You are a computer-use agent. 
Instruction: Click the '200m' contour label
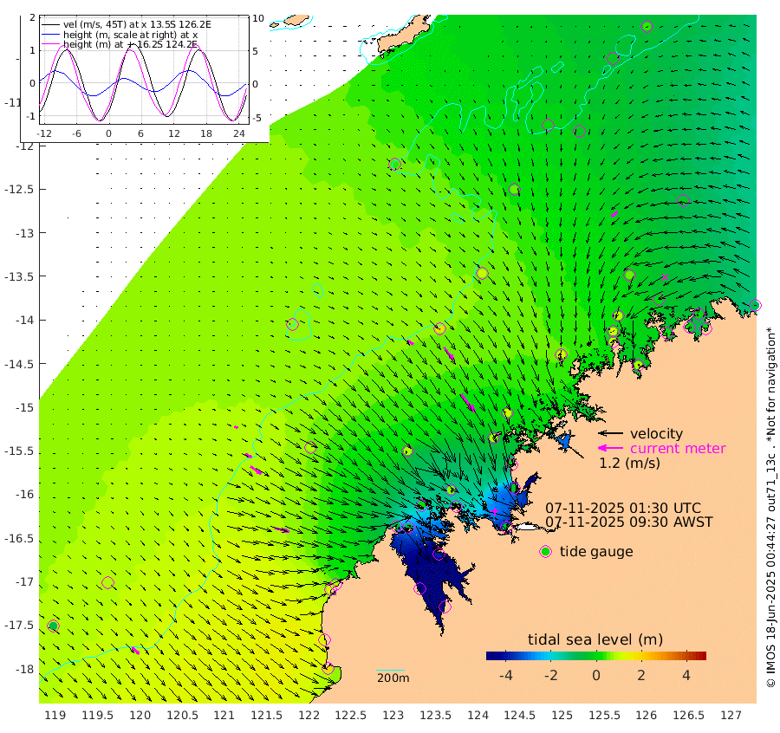point(393,678)
